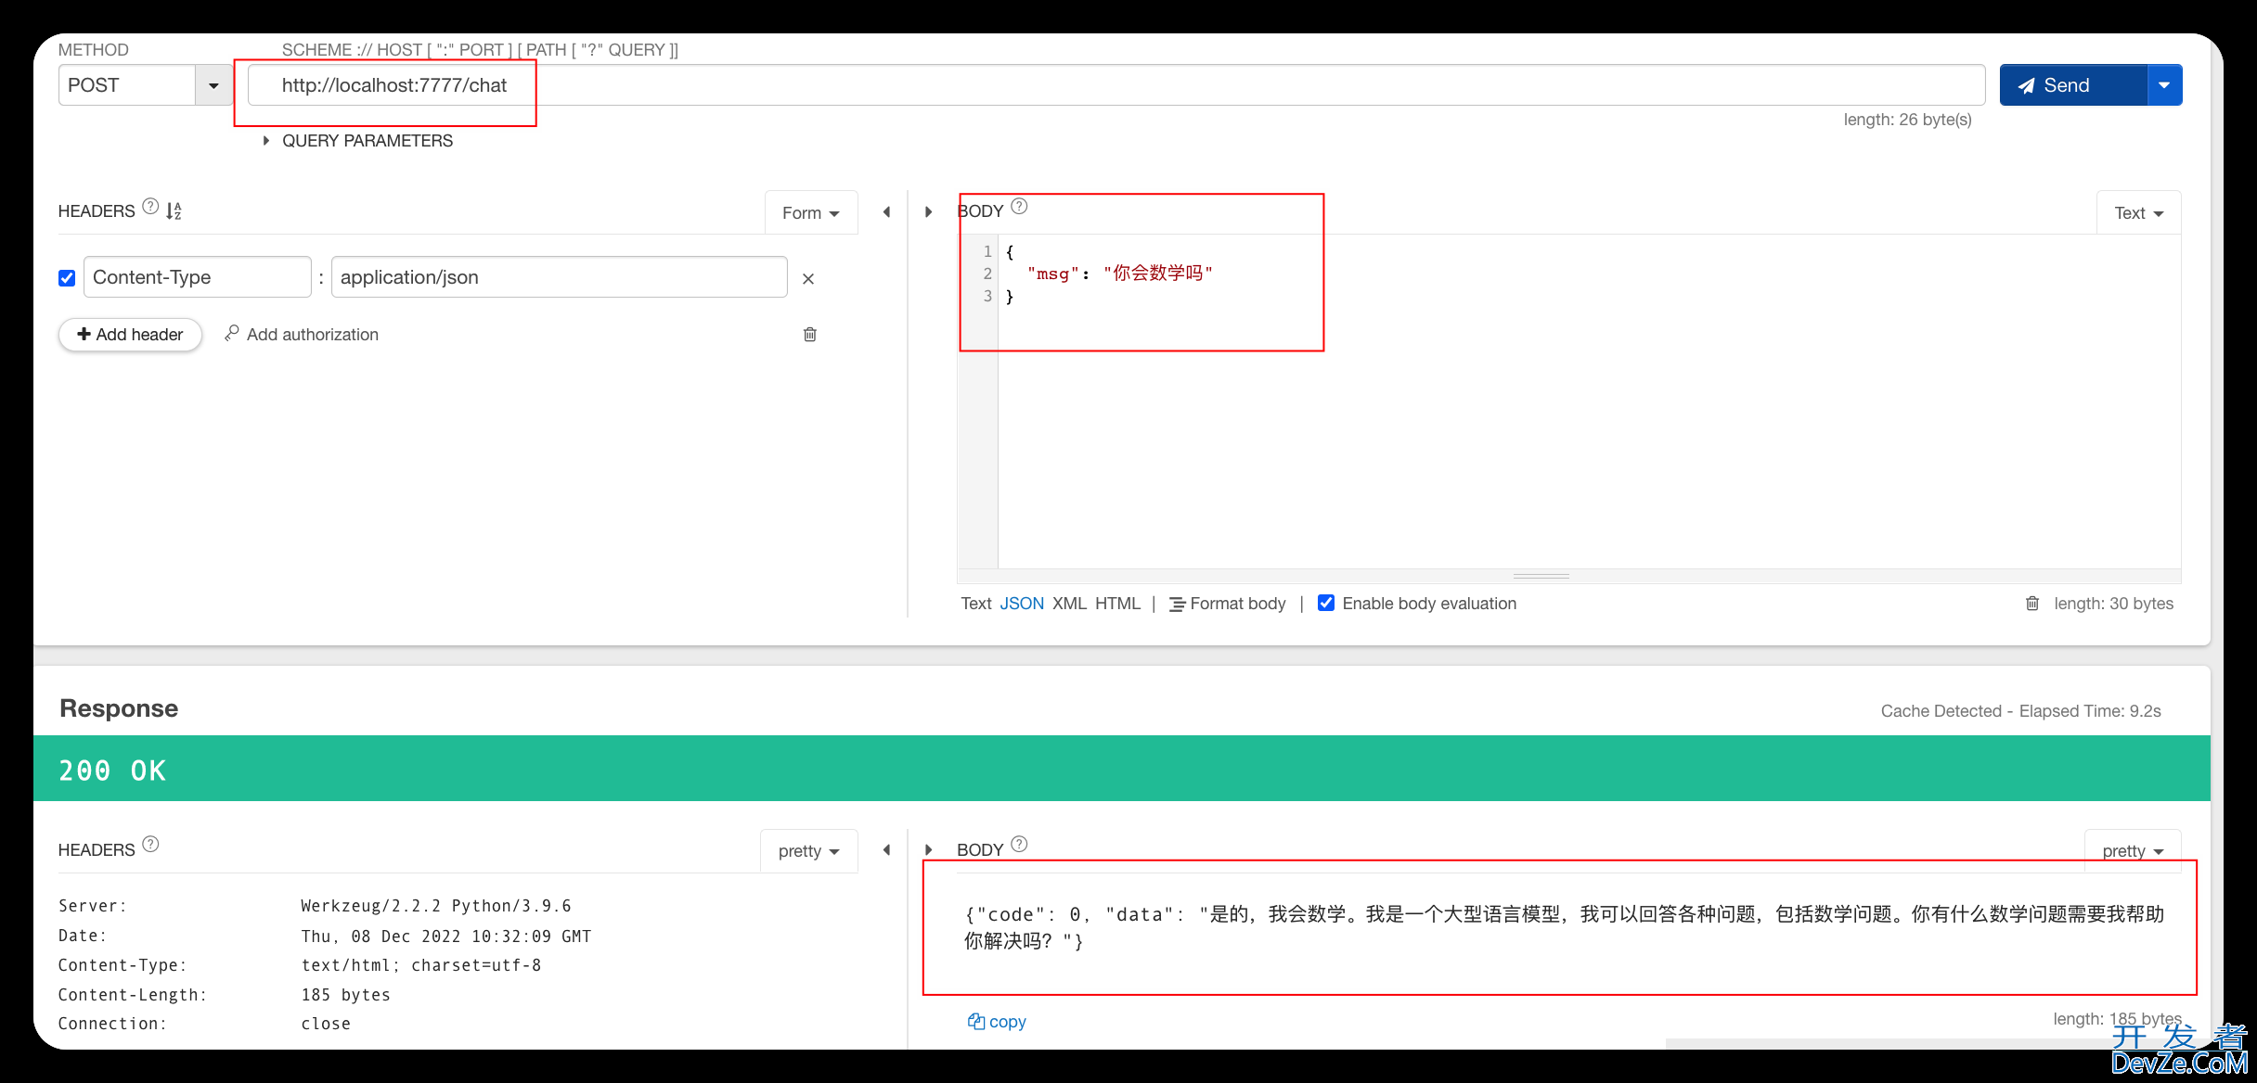Click the 185 bytes Content-Length value
2257x1083 pixels.
tap(346, 995)
